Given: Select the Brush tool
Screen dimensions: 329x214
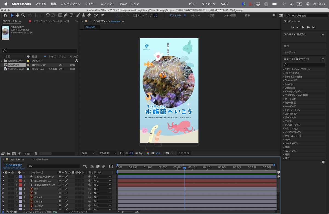Looking at the screenshot, I should pos(78,15).
